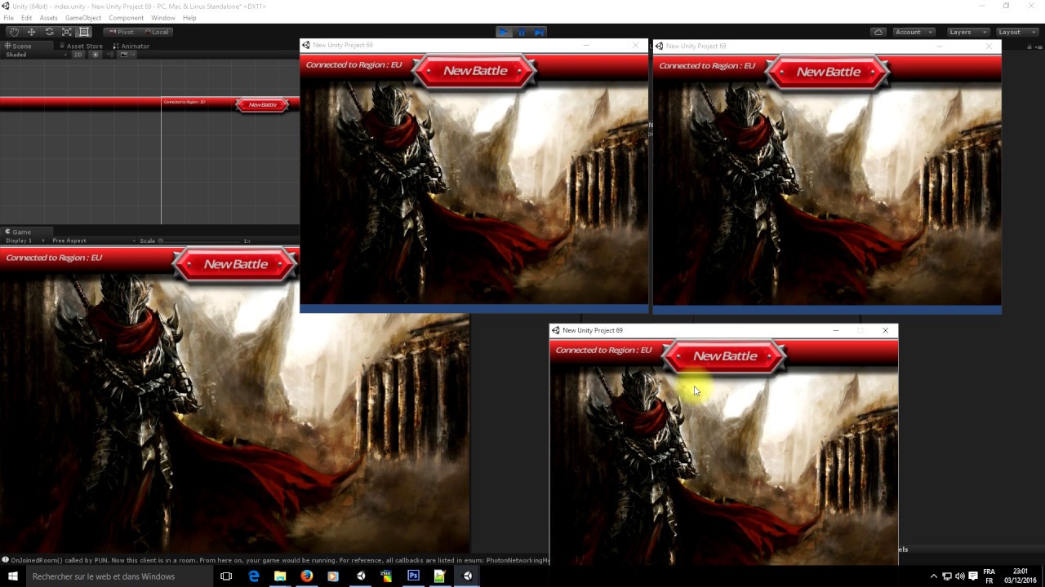Click New Battle in the Game view
This screenshot has height=587, width=1045.
point(236,264)
